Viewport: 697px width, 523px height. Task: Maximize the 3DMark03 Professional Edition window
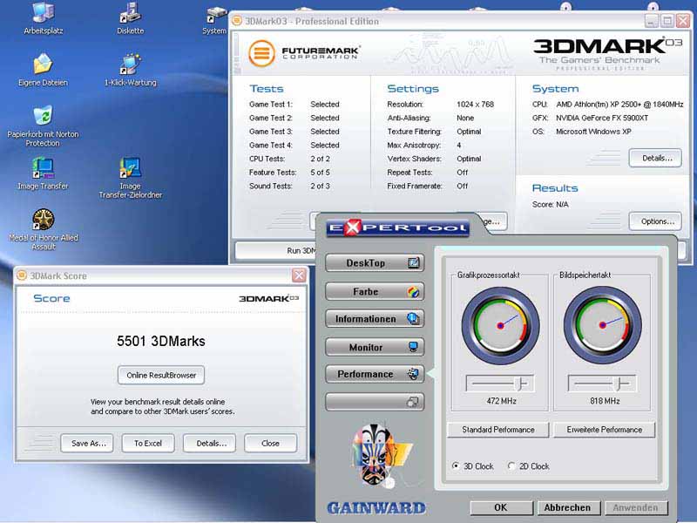(667, 20)
